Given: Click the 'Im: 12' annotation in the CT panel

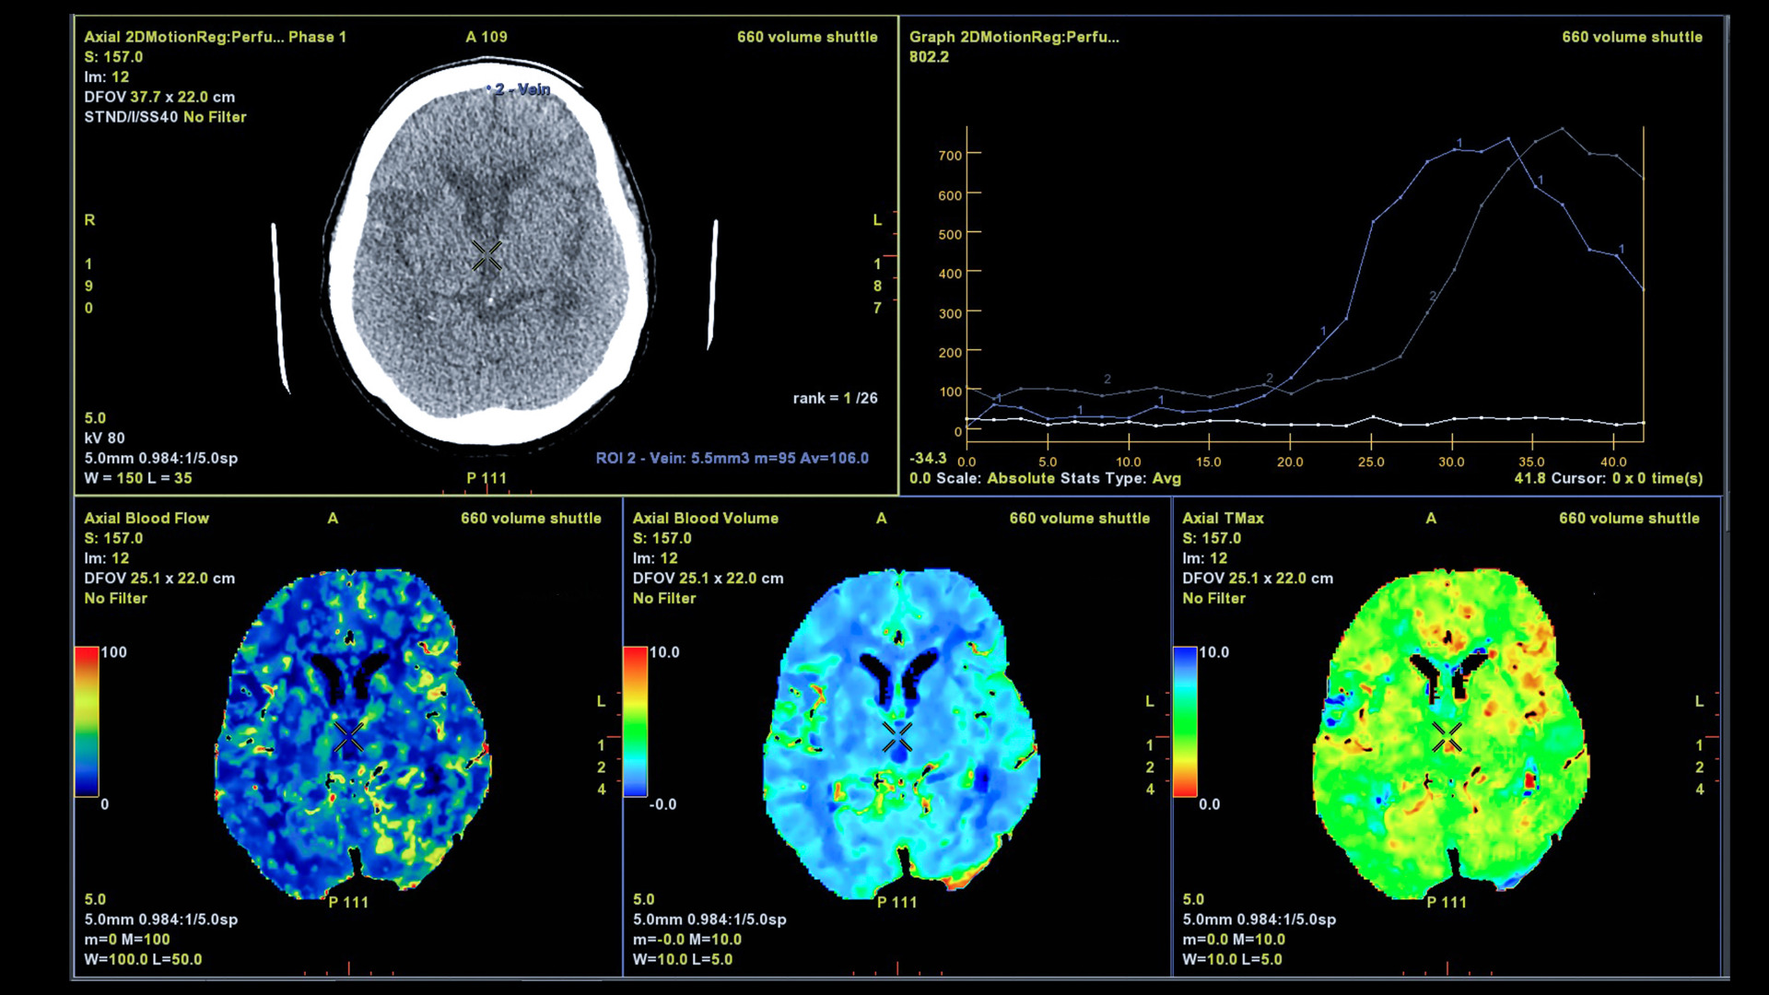Looking at the screenshot, I should [107, 76].
